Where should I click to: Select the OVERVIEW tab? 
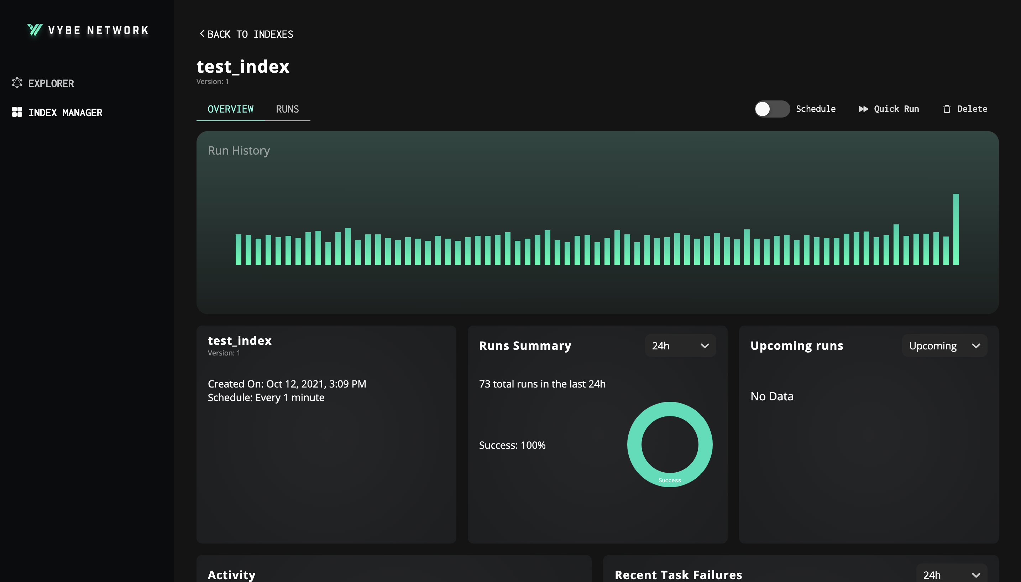pyautogui.click(x=230, y=109)
